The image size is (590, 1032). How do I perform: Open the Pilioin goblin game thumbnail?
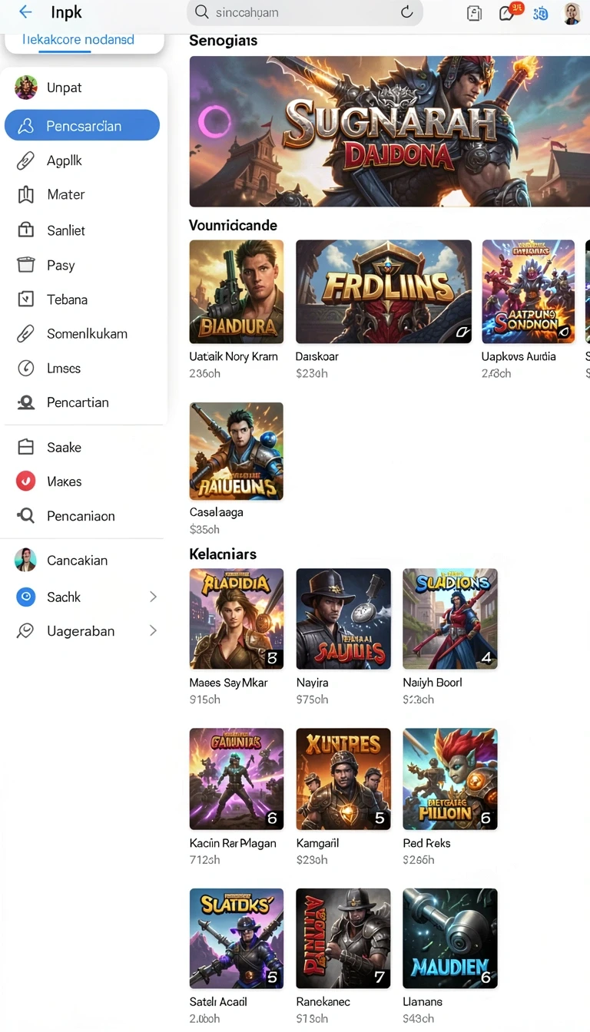point(450,779)
